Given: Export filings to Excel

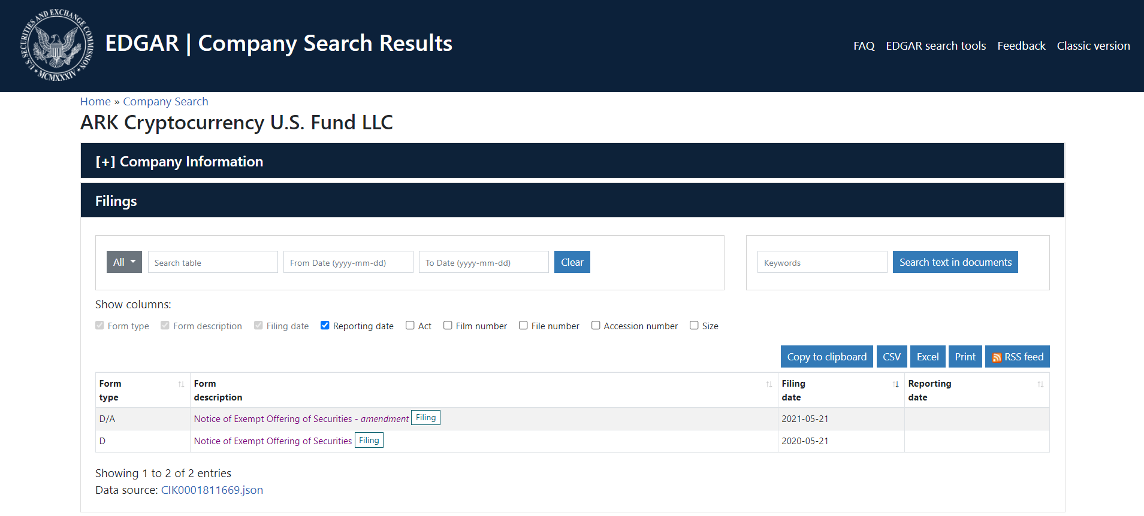Looking at the screenshot, I should click(928, 357).
